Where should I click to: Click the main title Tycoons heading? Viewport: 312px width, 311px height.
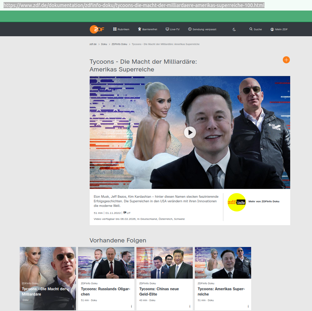coord(143,65)
